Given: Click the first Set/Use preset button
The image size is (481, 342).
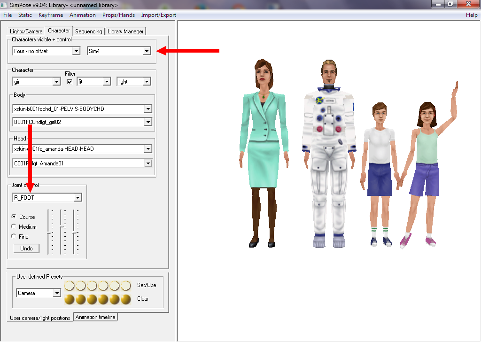Looking at the screenshot, I should (x=70, y=286).
